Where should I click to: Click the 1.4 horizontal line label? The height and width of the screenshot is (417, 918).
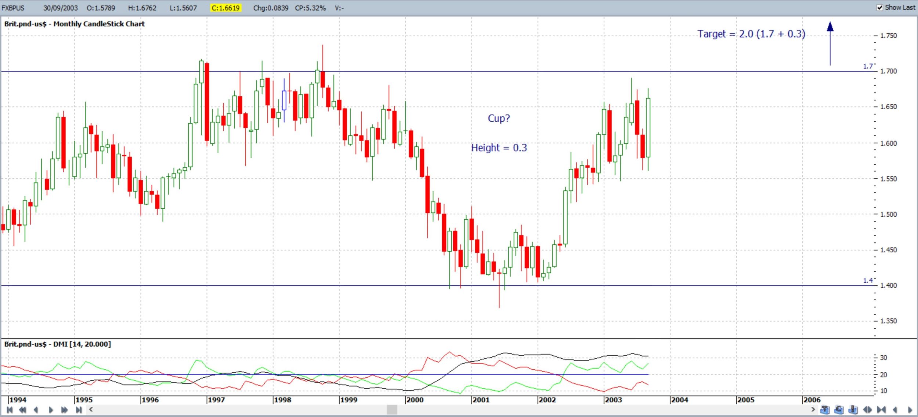pos(868,281)
